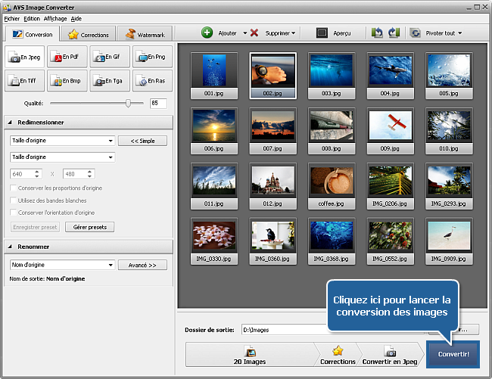
Task: Select En Png conversion format
Action: click(x=152, y=57)
